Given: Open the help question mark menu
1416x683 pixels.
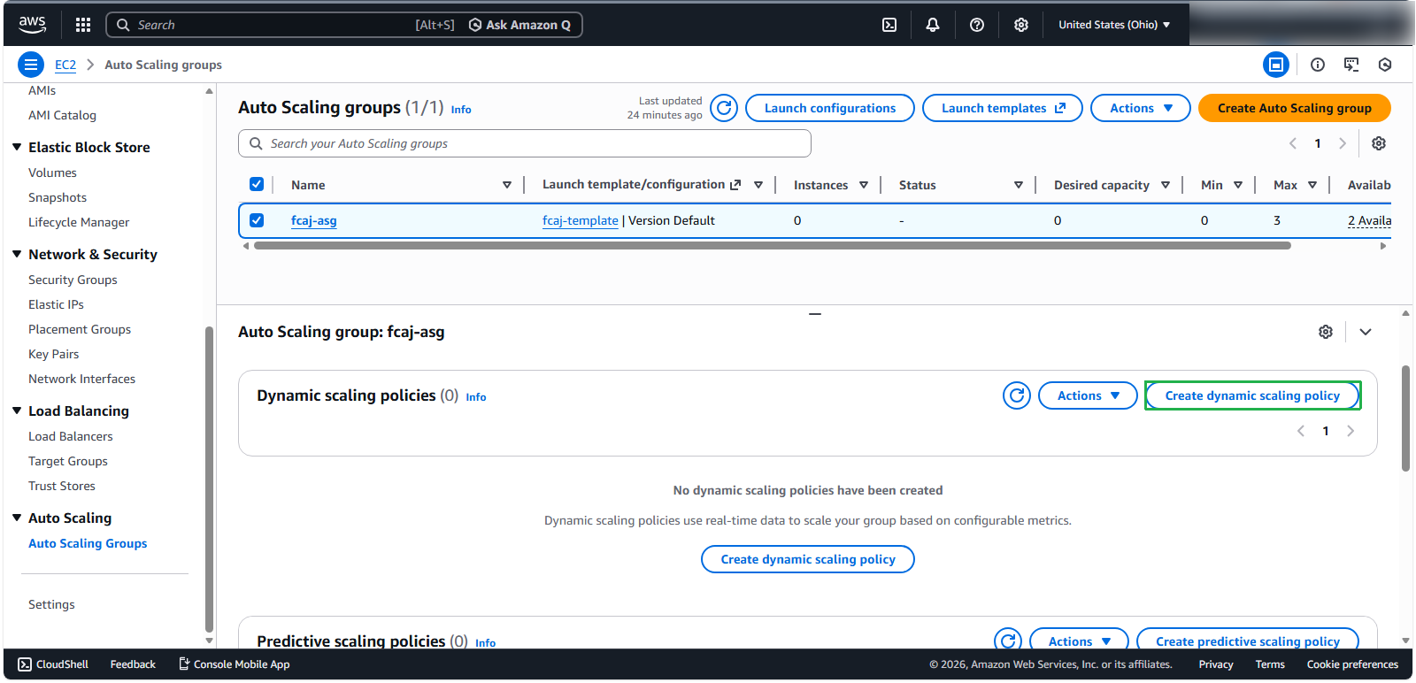Looking at the screenshot, I should coord(977,25).
